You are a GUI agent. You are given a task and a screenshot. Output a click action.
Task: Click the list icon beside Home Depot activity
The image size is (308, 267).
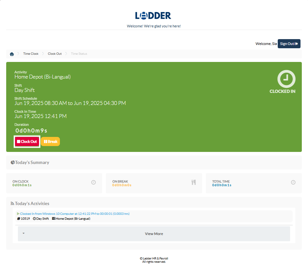[53, 219]
